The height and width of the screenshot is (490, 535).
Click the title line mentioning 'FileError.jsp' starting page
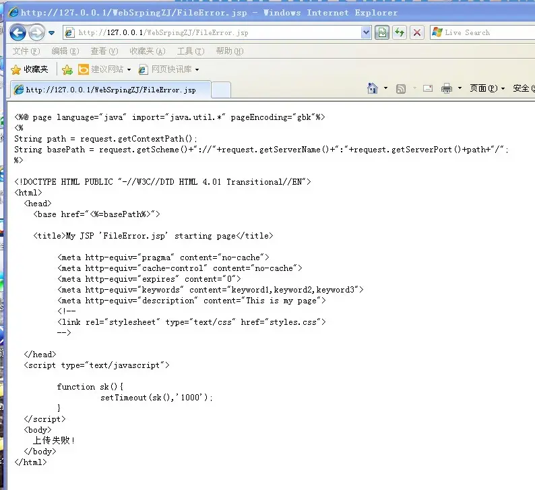point(153,236)
